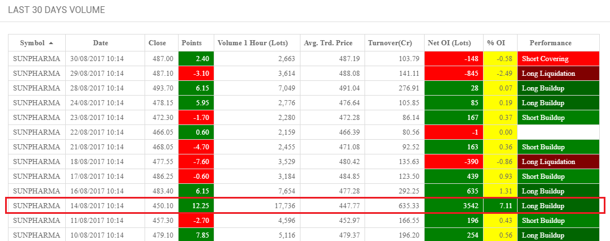The image size is (610, 241).
Task: Click date 30/08/2017 10:14
Action: click(97, 59)
